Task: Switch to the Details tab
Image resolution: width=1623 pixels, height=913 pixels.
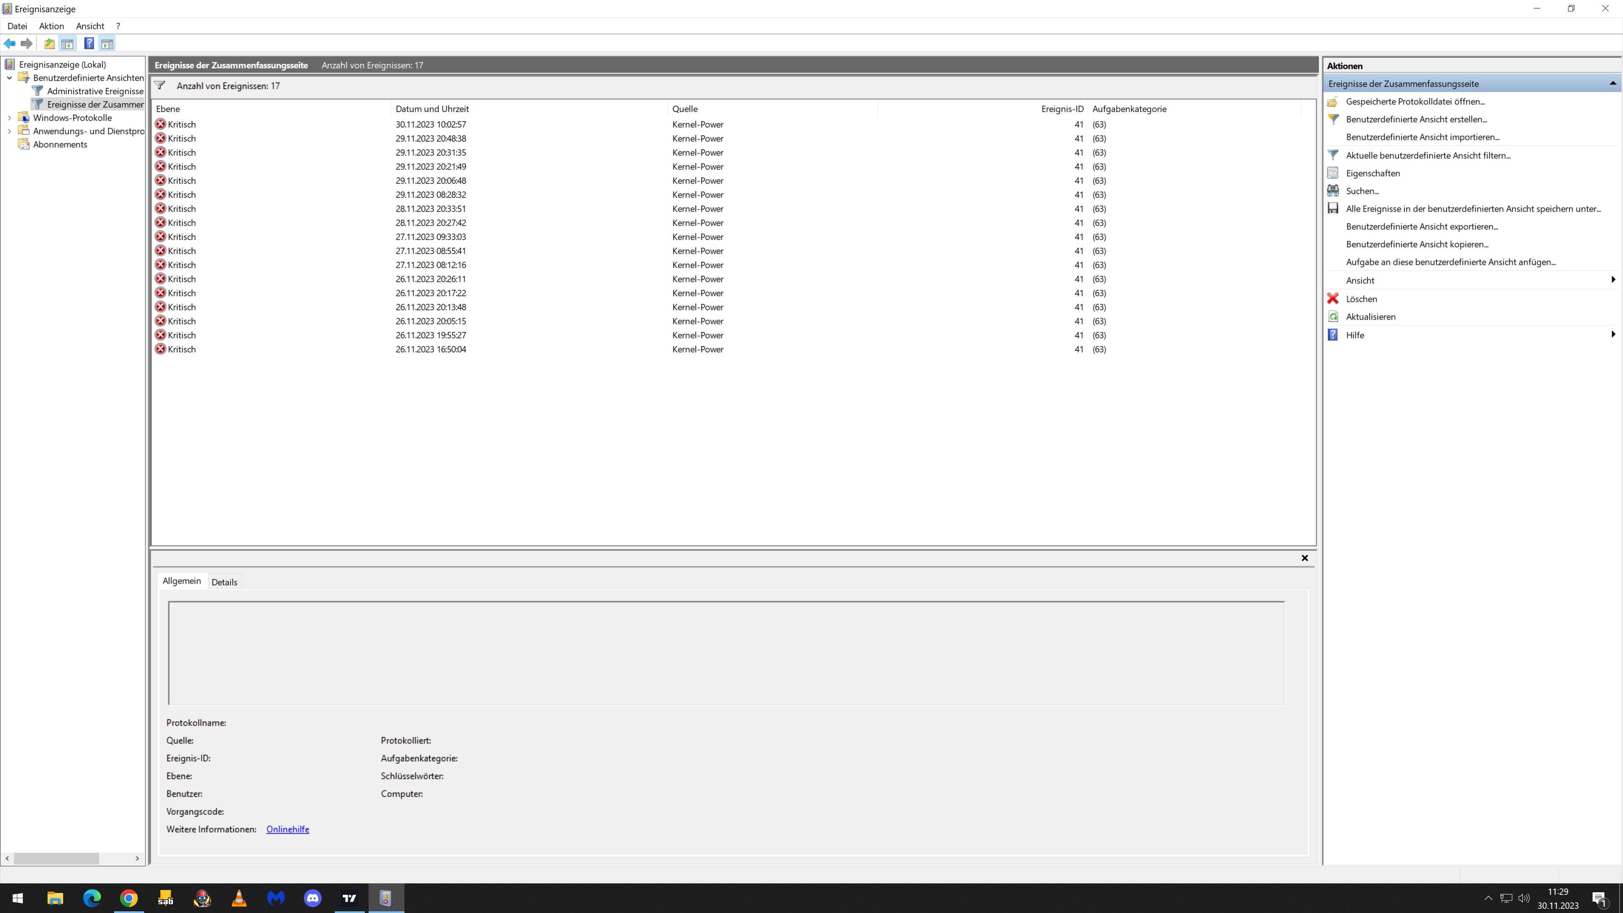Action: 224,582
